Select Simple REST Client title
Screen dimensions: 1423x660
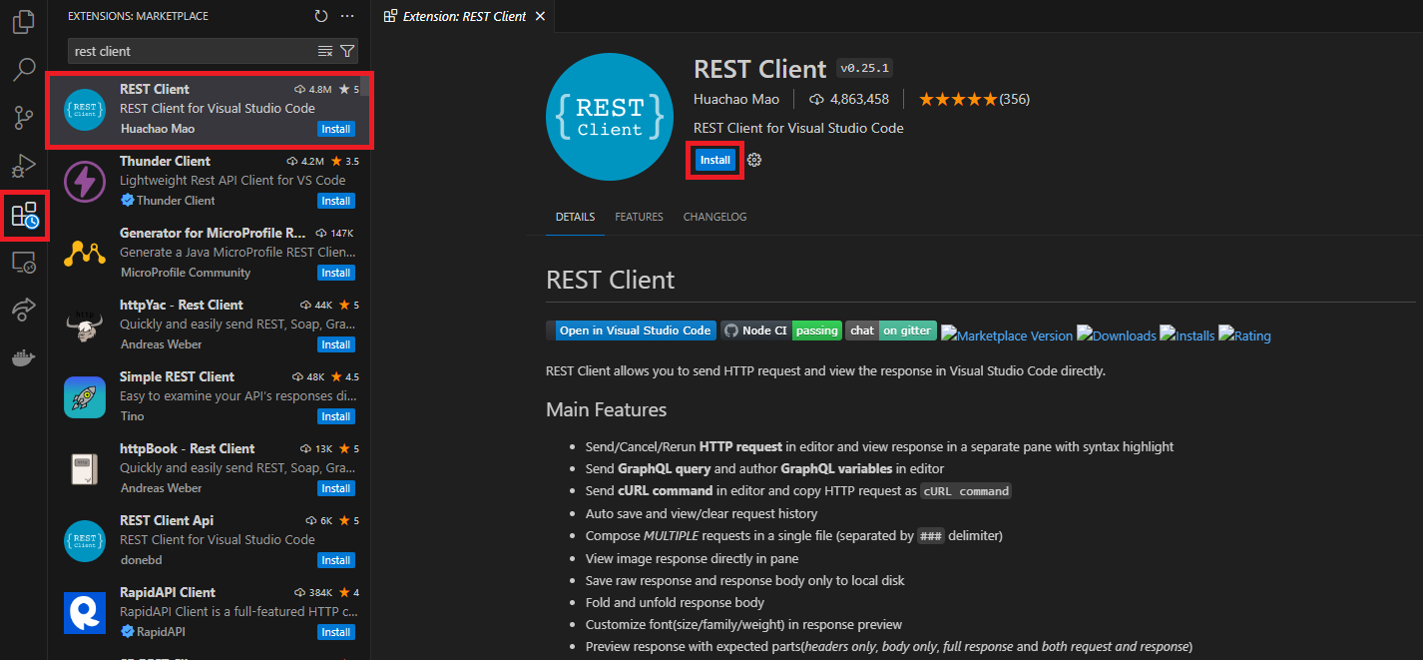(x=177, y=376)
